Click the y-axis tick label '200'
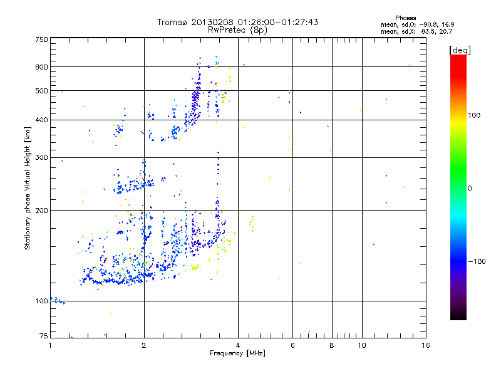The image size is (501, 376). pos(41,211)
